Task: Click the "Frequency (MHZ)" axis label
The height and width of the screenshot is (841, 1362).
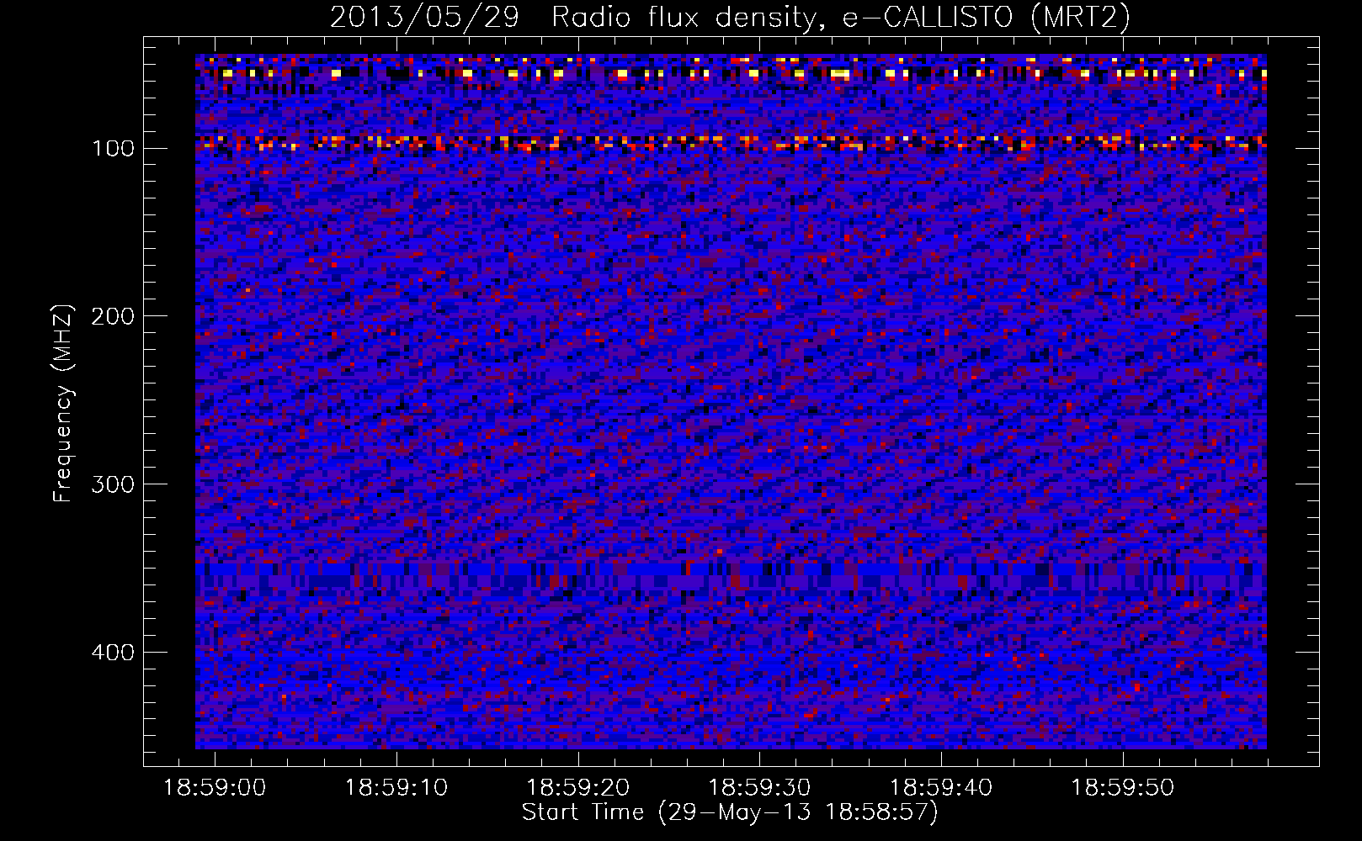Action: [x=63, y=404]
